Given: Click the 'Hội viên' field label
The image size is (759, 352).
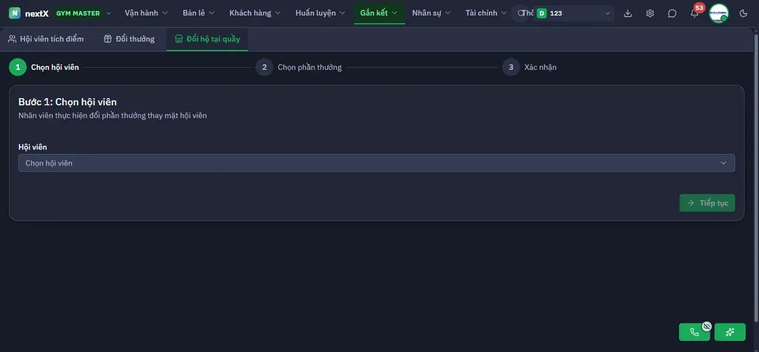Looking at the screenshot, I should click(x=33, y=147).
